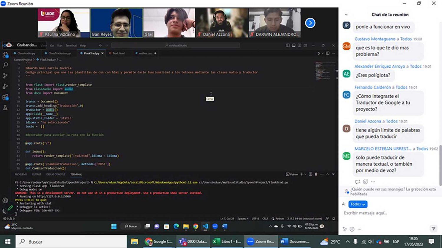This screenshot has width=442, height=248.
Task: Click the 'Quién puede ver sus mensajes' notice
Action: 392,192
